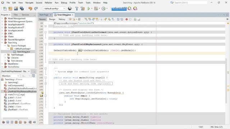Switch to the Start Page tab
This screenshot has width=230, height=129.
(x=44, y=15)
